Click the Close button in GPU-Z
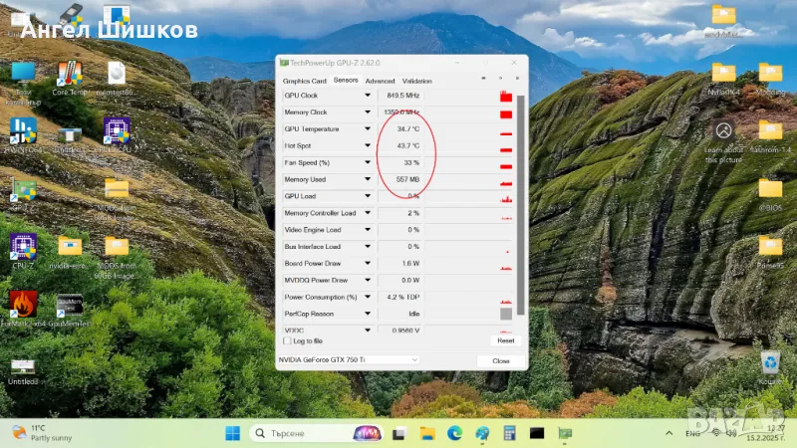Screen dimensions: 797x448 500,360
